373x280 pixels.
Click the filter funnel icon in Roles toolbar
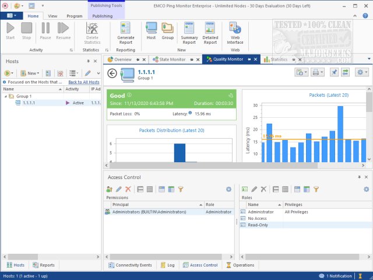(316, 189)
